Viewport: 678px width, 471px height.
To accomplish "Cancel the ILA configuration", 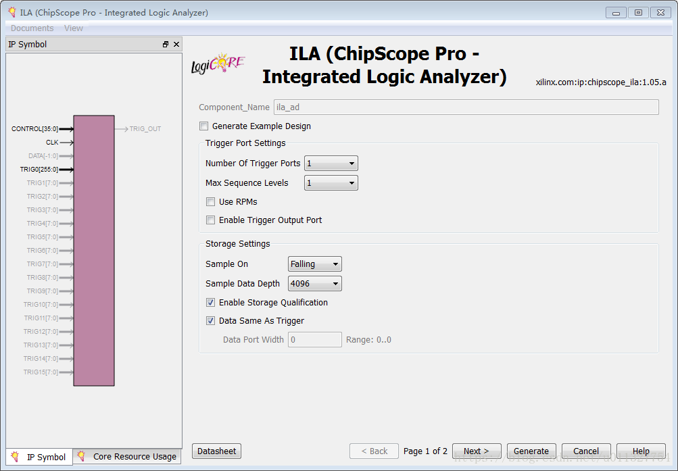I will click(x=586, y=451).
